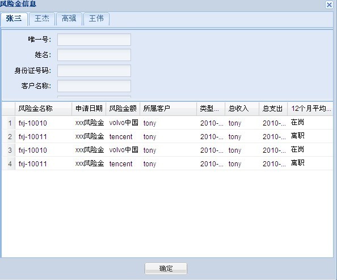Image resolution: width=337 pixels, height=280 pixels.
Task: Select row 3 fxj-10010 cell
Action: (x=33, y=150)
